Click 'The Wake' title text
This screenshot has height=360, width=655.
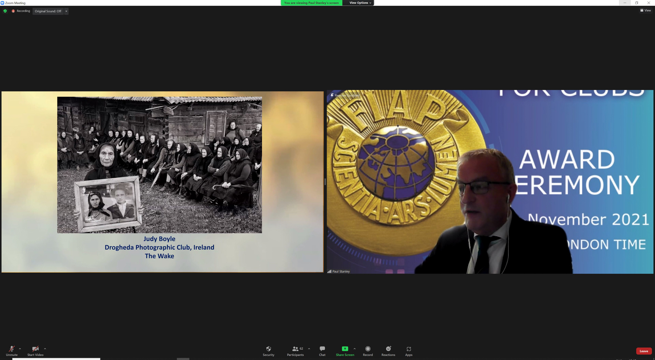[x=159, y=256]
